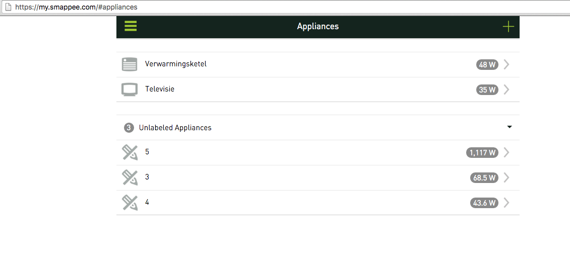Screen dimensions: 570x276
Task: Open the hamburger menu
Action: click(x=131, y=26)
